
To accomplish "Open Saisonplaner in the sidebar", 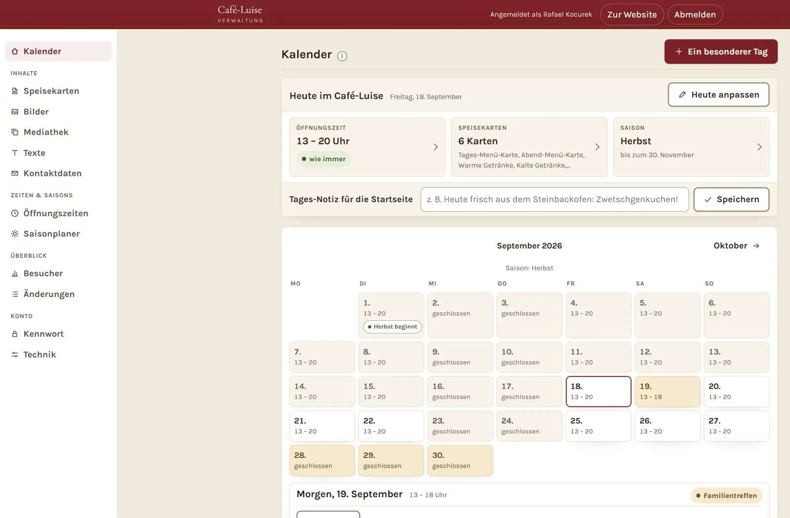I will pyautogui.click(x=58, y=234).
